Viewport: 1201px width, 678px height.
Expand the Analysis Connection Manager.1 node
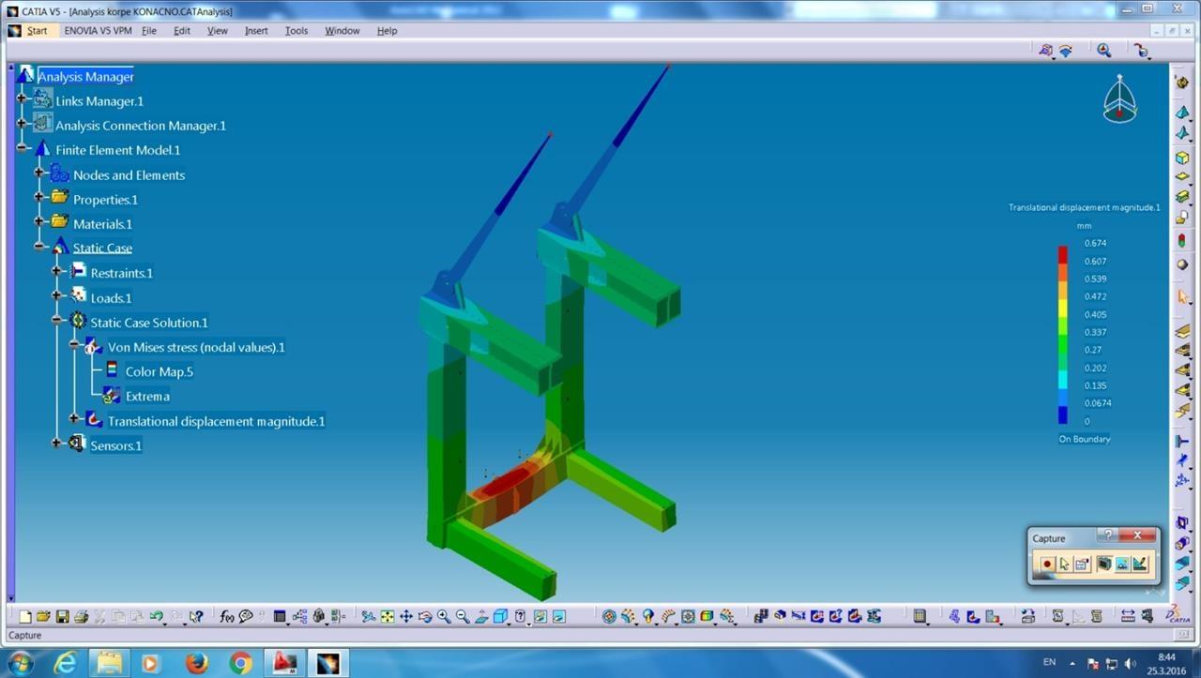22,123
